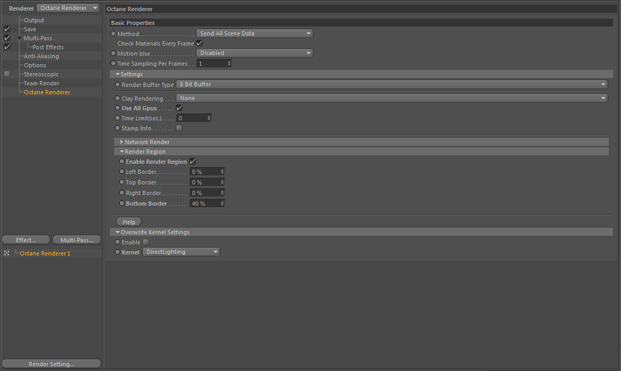The image size is (621, 371).
Task: Select Save in the settings tree
Action: pyautogui.click(x=30, y=29)
